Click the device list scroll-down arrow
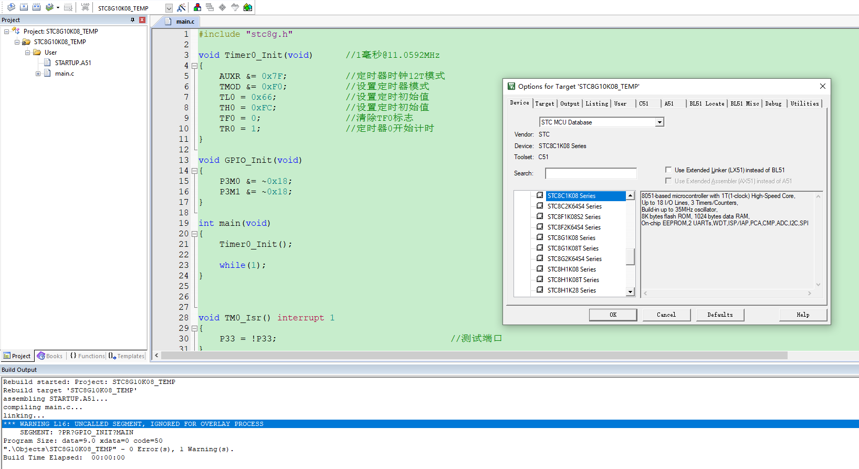Image resolution: width=859 pixels, height=469 pixels. (631, 292)
